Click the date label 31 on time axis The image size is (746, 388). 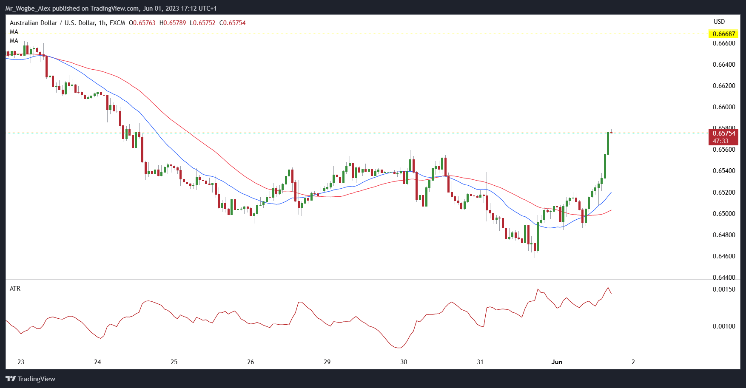click(x=480, y=362)
